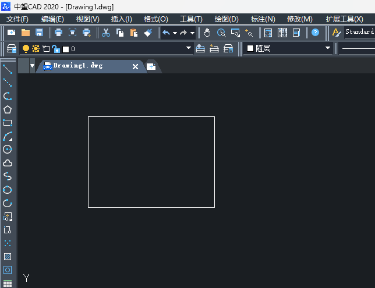This screenshot has height=288, width=375.
Task: Expand the layer selection dropdown
Action: point(189,48)
